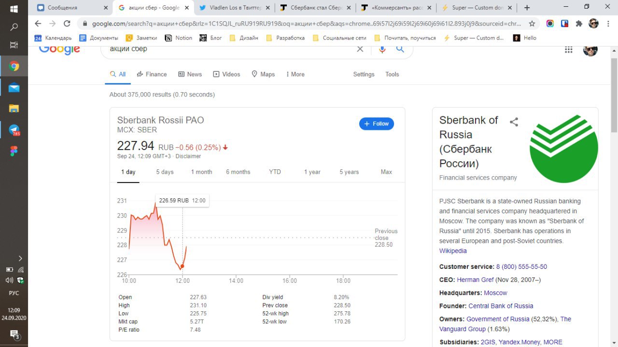Expand the More search filters menu

(295, 74)
